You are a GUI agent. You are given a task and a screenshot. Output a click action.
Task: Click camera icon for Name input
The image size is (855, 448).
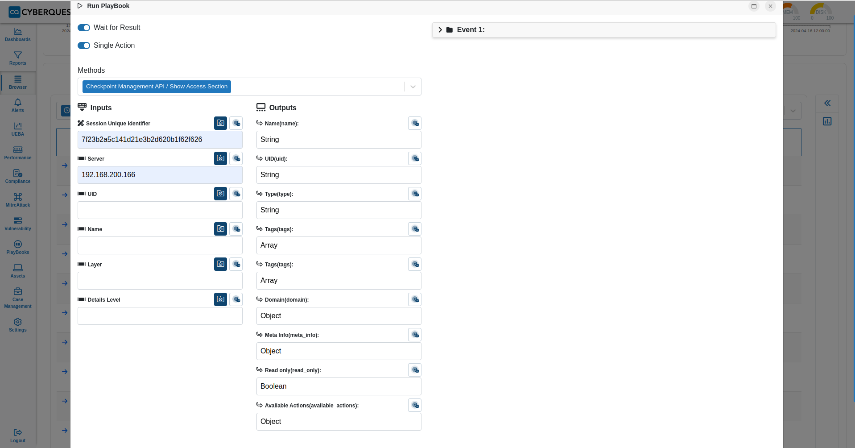coord(220,229)
